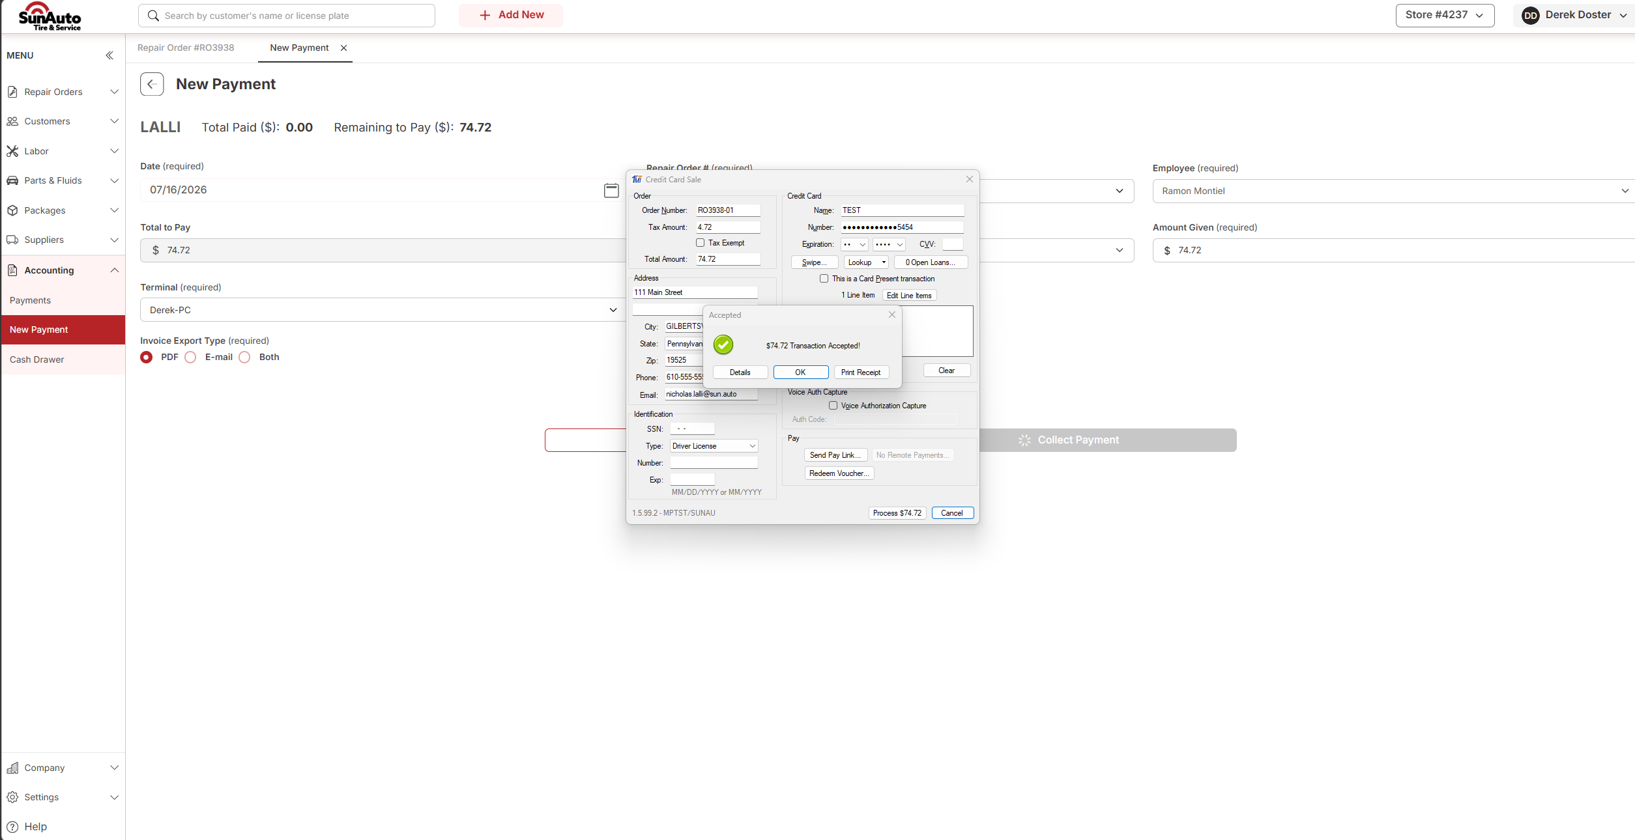Image resolution: width=1635 pixels, height=840 pixels.
Task: Close the Accepted dialog with X
Action: pyautogui.click(x=892, y=315)
